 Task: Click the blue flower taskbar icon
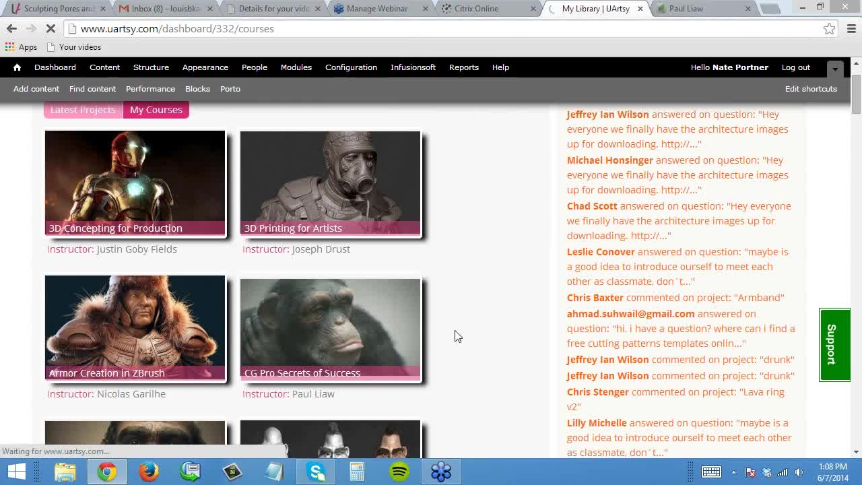441,472
